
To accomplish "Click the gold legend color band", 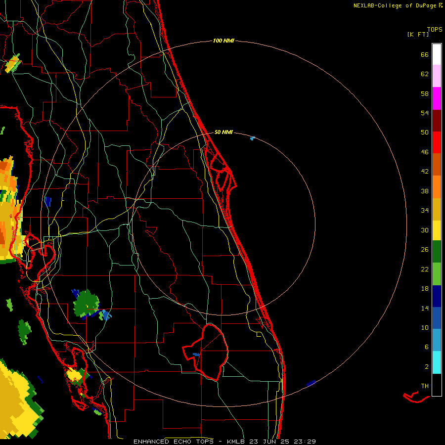I will [x=437, y=209].
